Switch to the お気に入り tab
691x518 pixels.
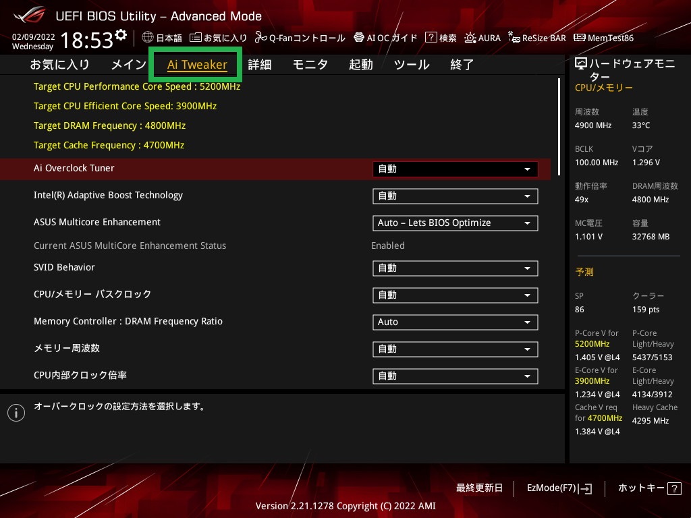tap(59, 65)
